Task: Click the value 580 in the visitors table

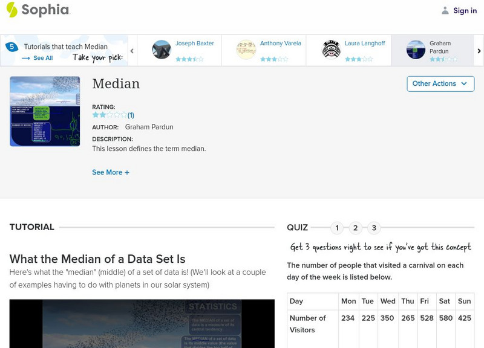Action: coord(446,318)
